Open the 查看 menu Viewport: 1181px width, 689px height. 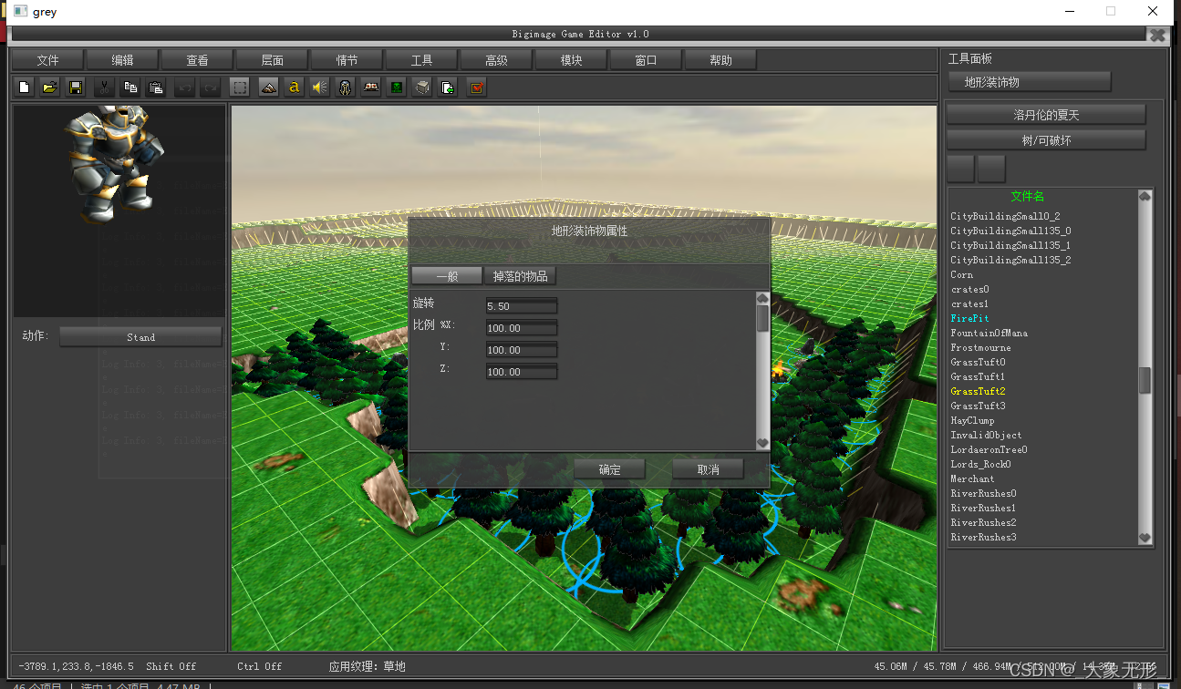197,60
